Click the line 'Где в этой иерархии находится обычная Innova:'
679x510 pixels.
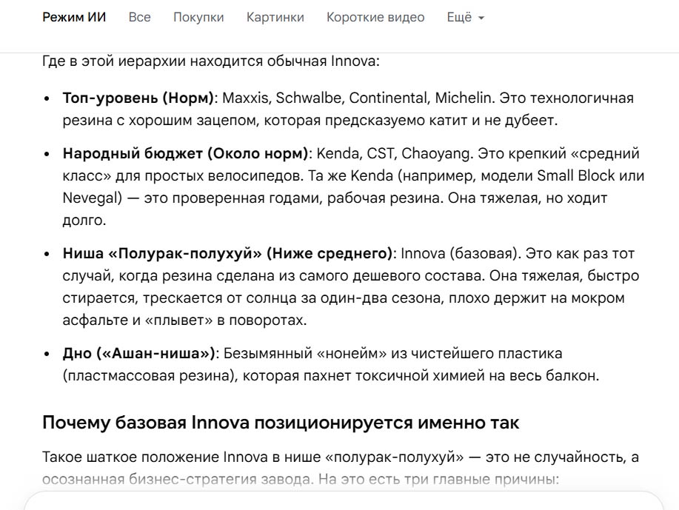click(211, 61)
